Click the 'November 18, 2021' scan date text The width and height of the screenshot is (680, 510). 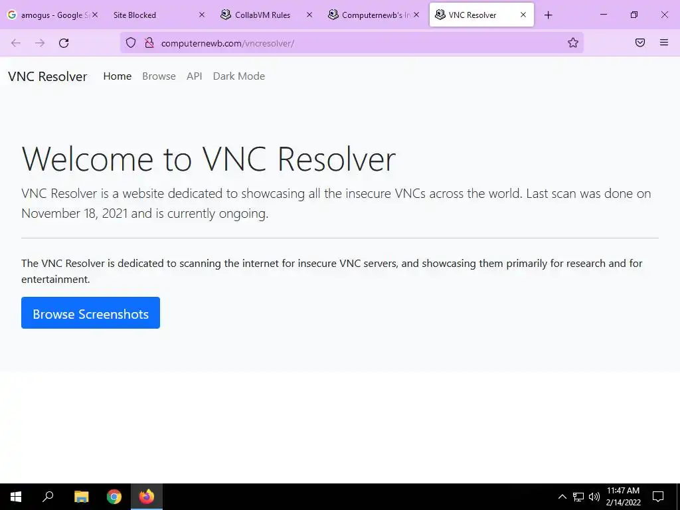click(74, 213)
